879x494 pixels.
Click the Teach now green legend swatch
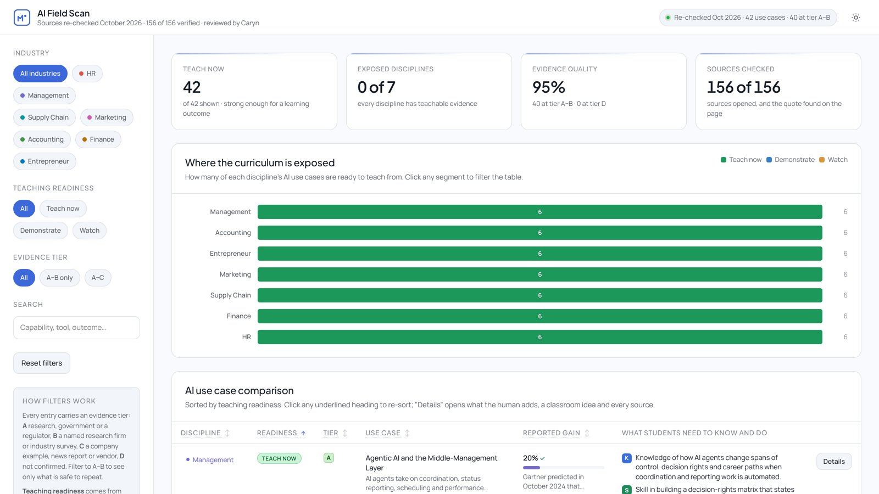point(724,160)
